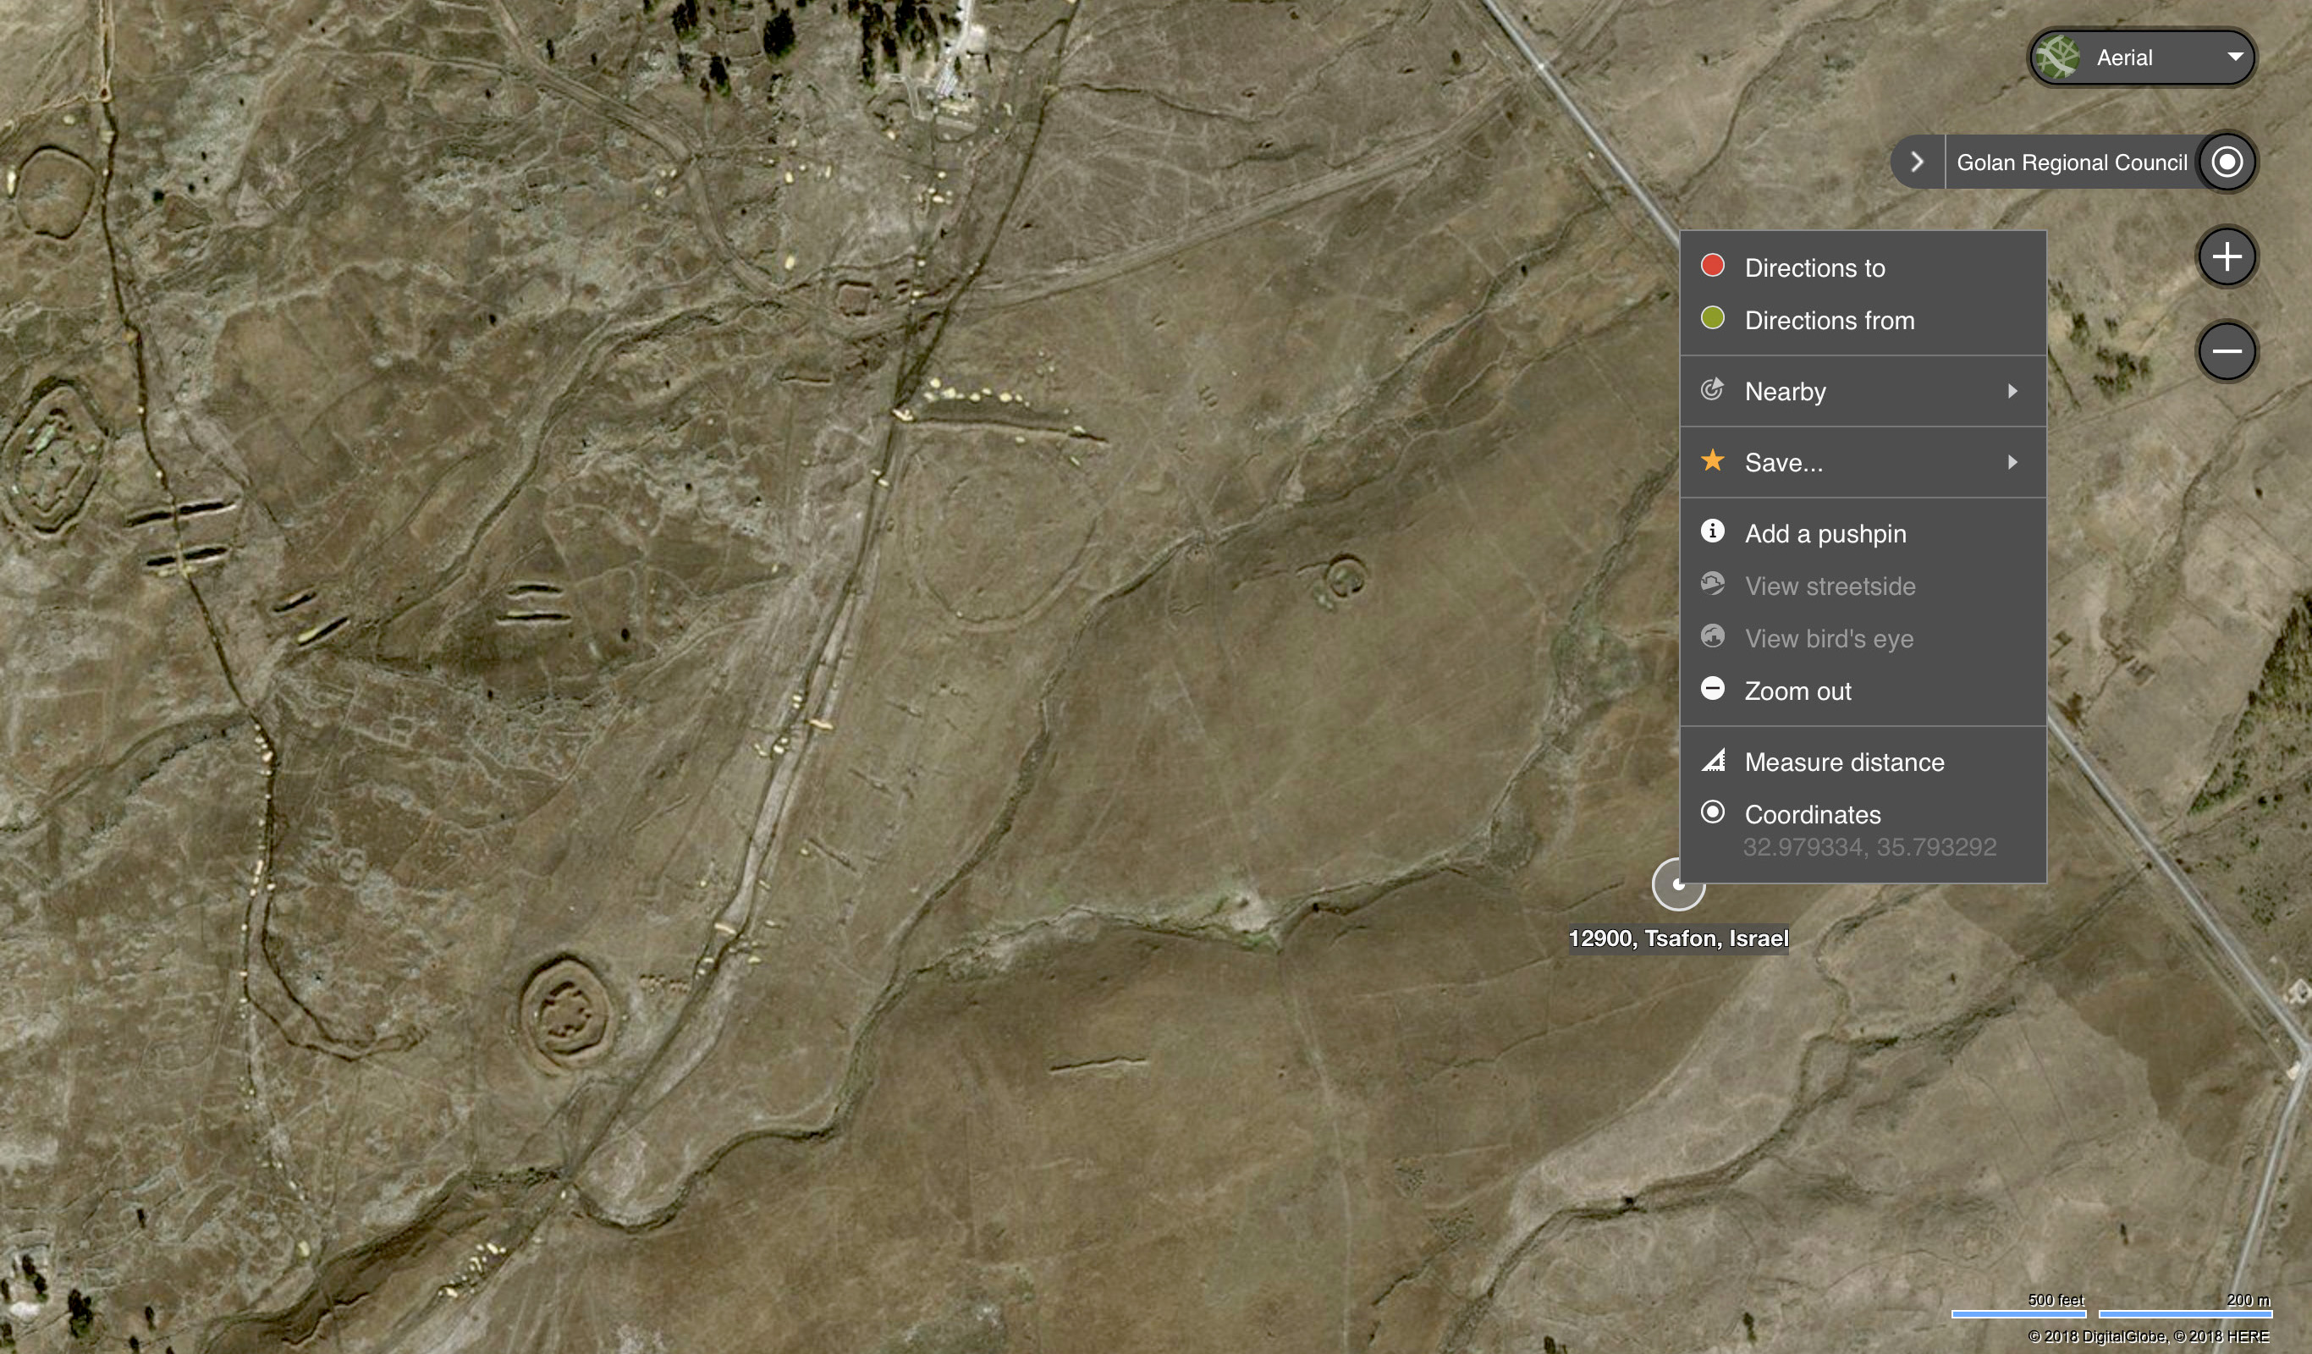This screenshot has height=1354, width=2312.
Task: Select Directions from menu entry
Action: pyautogui.click(x=1829, y=320)
